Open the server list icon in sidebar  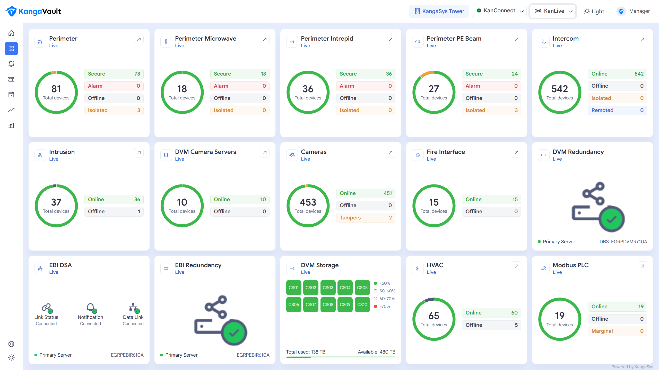11,79
